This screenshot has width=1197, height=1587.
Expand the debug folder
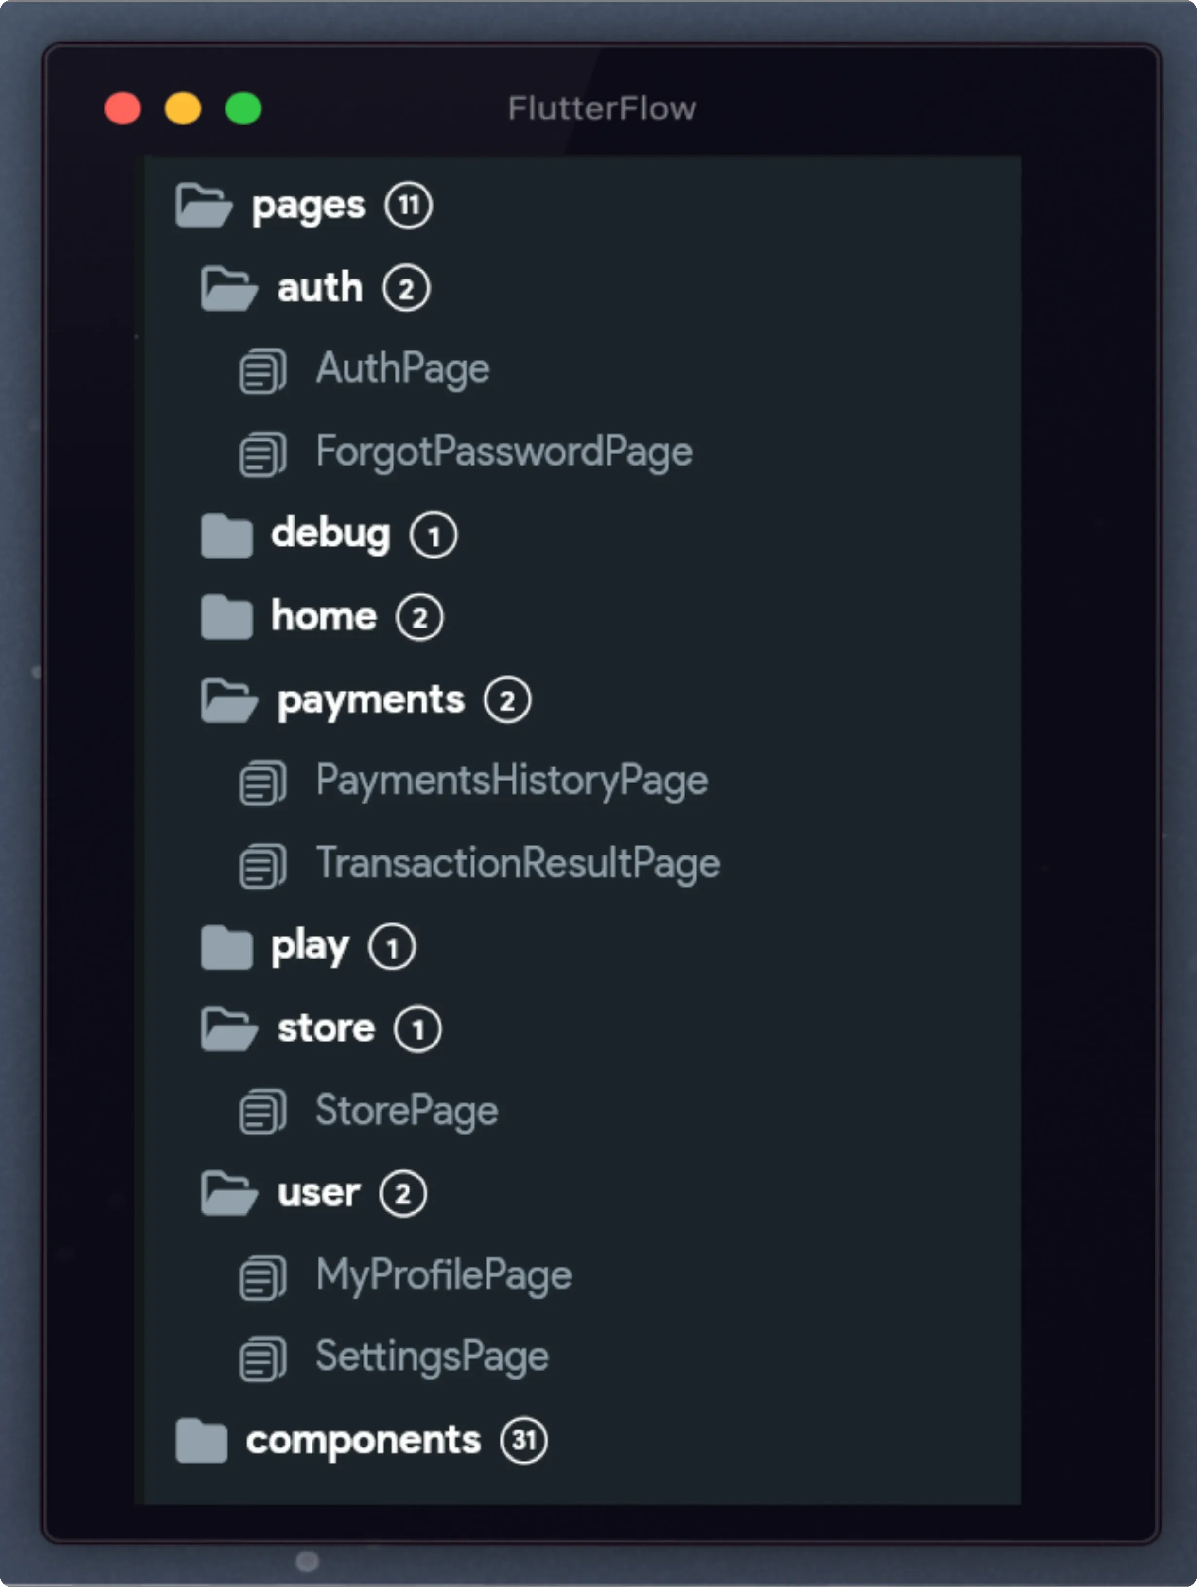(226, 535)
